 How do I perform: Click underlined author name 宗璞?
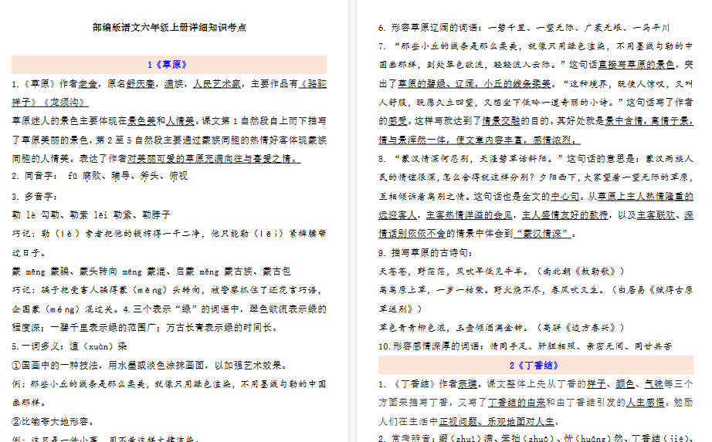(x=467, y=384)
